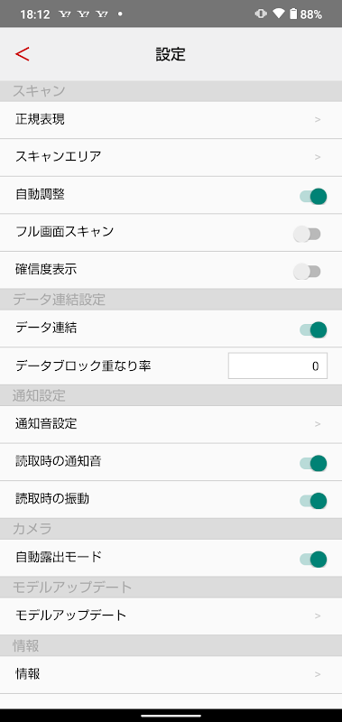Viewport: 342px width, 722px height.
Task: Tap the 通知音設定 row label
Action: point(46,423)
